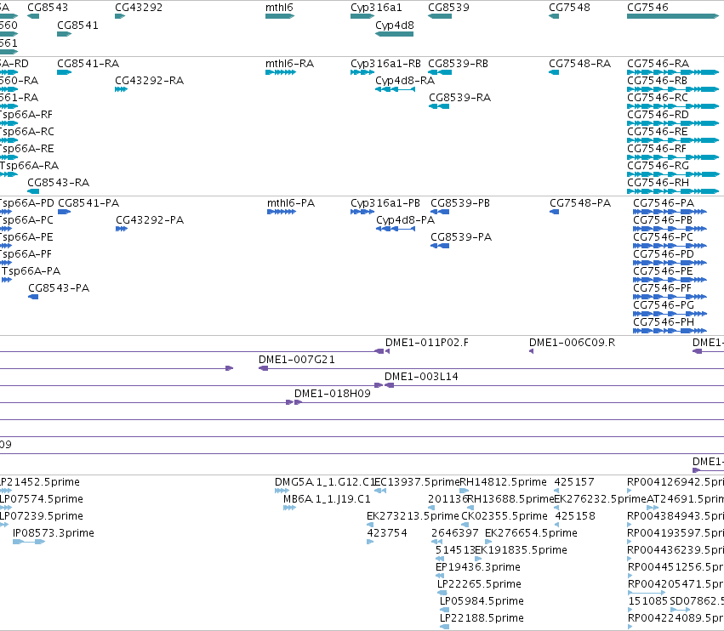Select EST RH13688.5prime
This screenshot has height=631, width=724.
(510, 499)
